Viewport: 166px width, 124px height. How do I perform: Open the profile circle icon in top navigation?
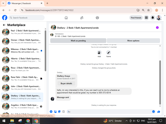[97, 18]
